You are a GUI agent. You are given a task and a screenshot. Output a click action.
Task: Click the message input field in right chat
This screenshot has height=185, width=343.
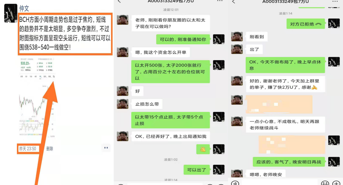click(x=279, y=182)
